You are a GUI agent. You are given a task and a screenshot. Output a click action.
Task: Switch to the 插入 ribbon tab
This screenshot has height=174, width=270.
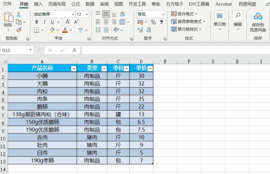[38, 4]
